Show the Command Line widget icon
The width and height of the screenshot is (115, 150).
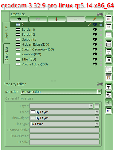click(x=108, y=69)
